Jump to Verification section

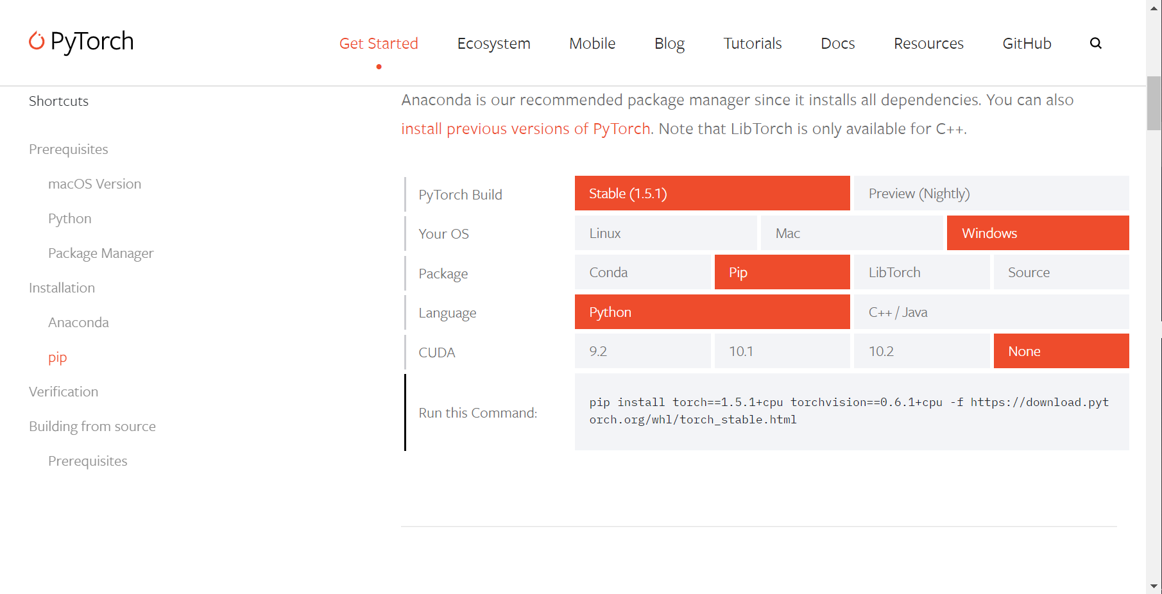tap(64, 392)
